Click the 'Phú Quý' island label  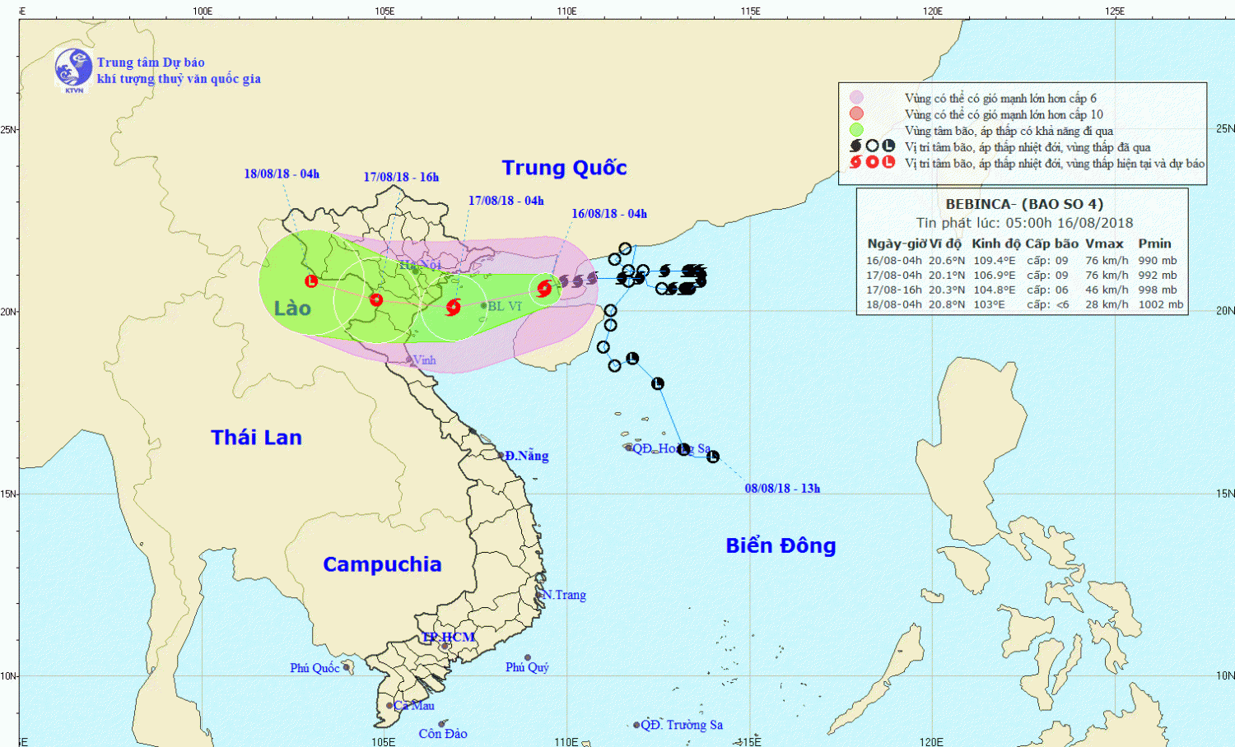pyautogui.click(x=527, y=667)
